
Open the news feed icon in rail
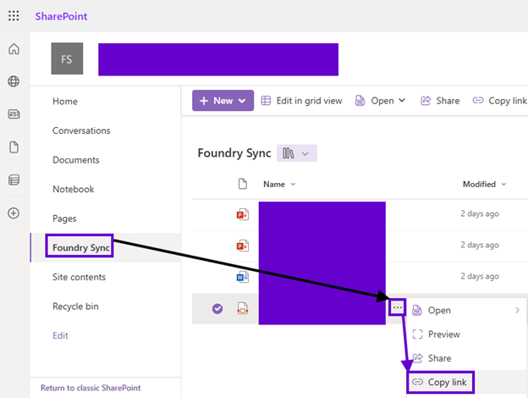coord(14,114)
